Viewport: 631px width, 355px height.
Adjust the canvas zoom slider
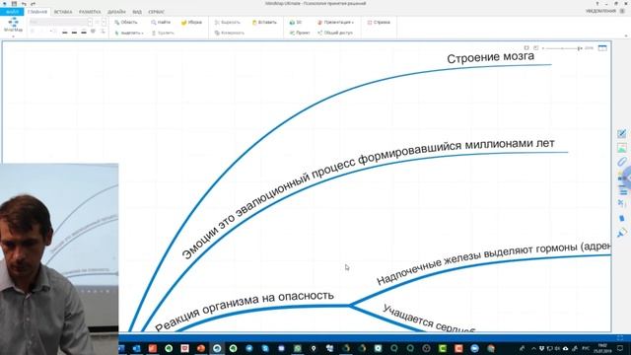(562, 48)
